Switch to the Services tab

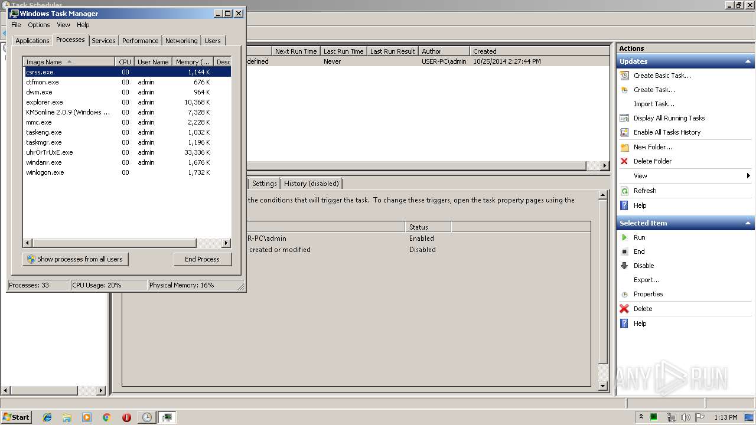(x=103, y=41)
